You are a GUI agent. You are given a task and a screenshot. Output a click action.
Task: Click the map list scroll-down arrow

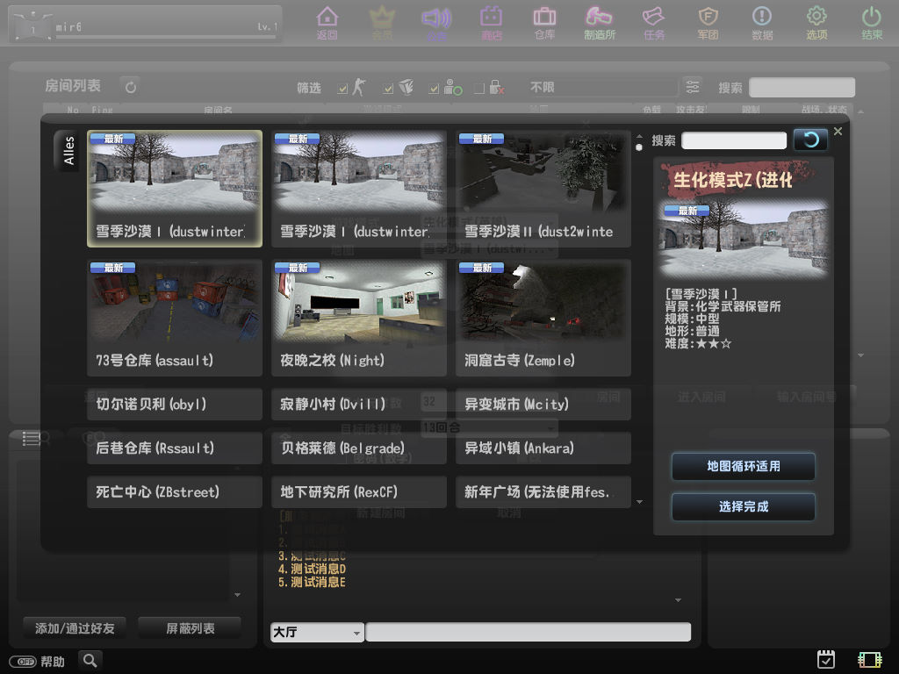coord(639,502)
